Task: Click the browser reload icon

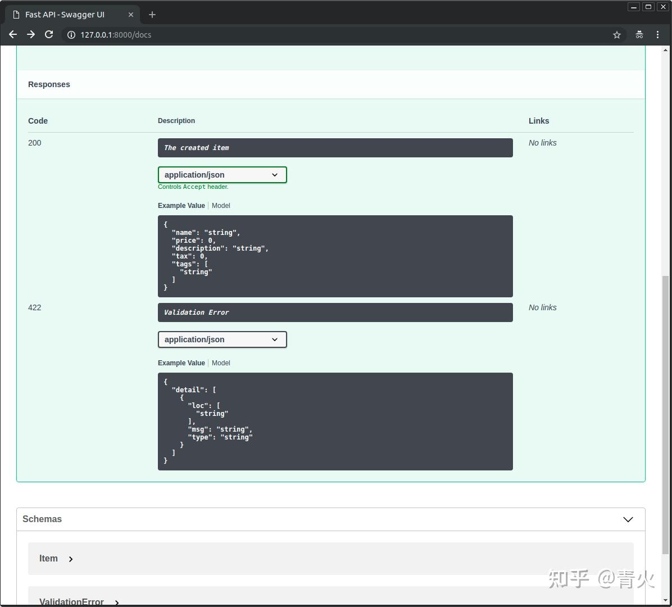Action: [x=49, y=34]
